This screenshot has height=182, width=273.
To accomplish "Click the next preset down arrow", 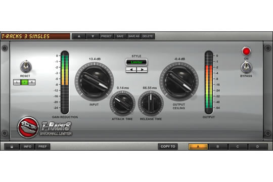I will coord(93,36).
